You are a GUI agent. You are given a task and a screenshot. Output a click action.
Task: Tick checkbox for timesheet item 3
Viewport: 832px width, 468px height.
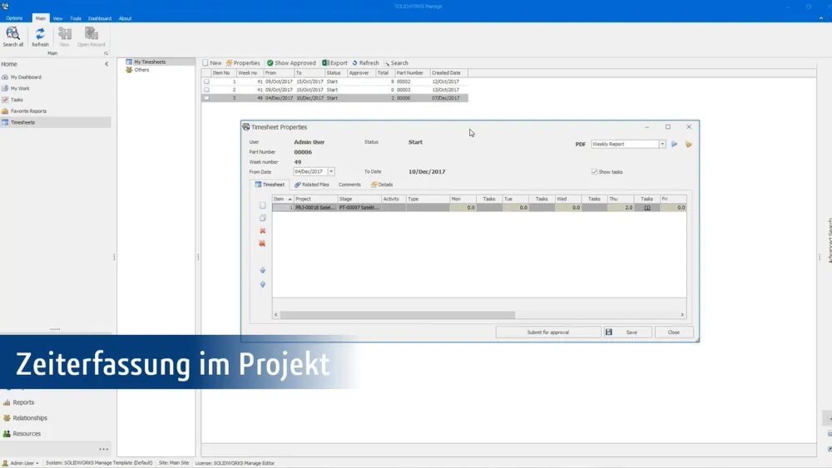(207, 98)
